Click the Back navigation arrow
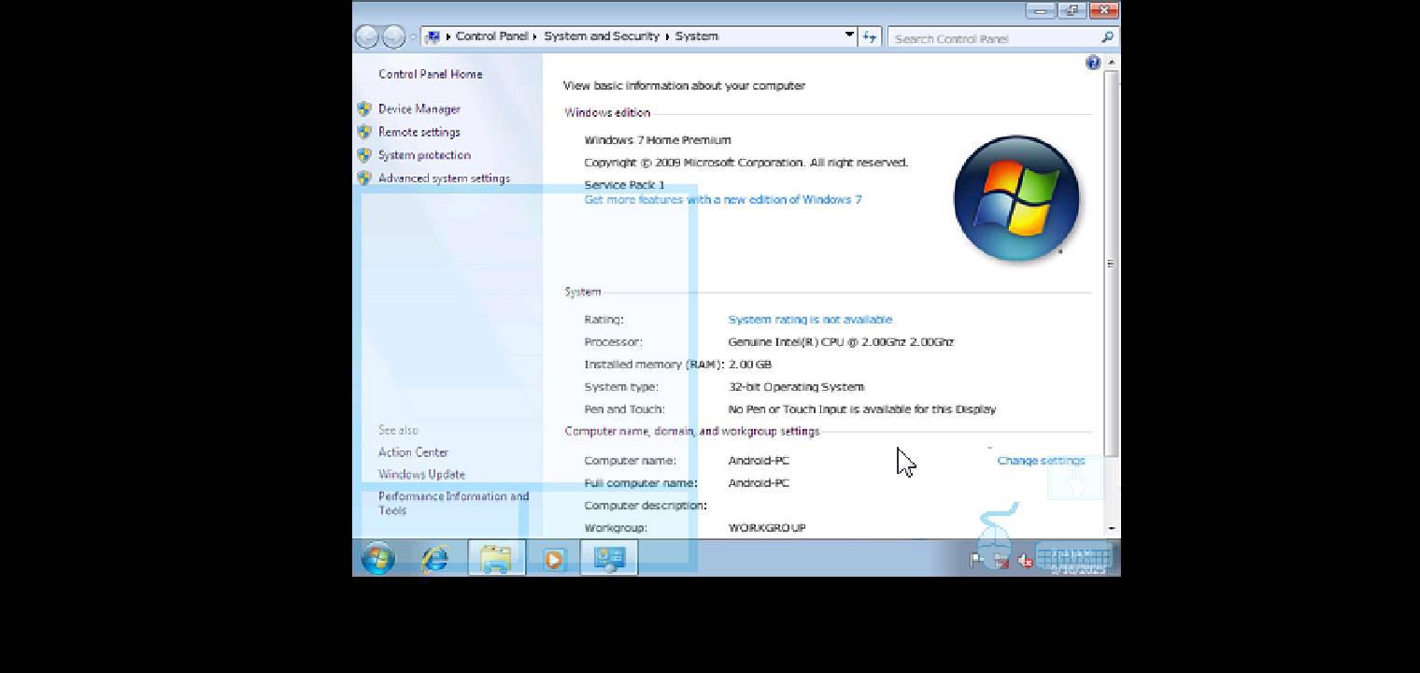The width and height of the screenshot is (1420, 673). pyautogui.click(x=367, y=36)
